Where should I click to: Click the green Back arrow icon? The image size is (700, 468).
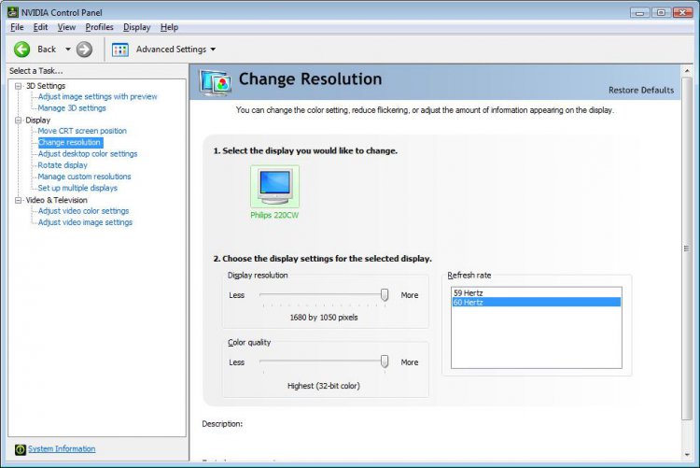21,50
